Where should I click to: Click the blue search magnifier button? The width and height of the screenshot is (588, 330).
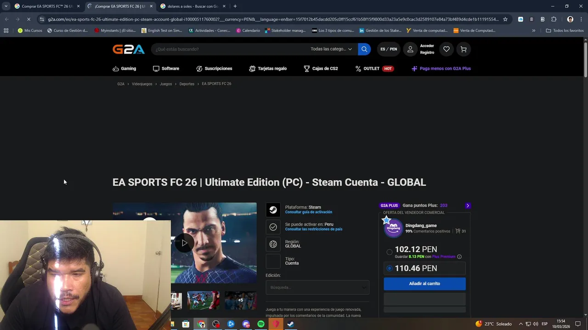pos(364,49)
